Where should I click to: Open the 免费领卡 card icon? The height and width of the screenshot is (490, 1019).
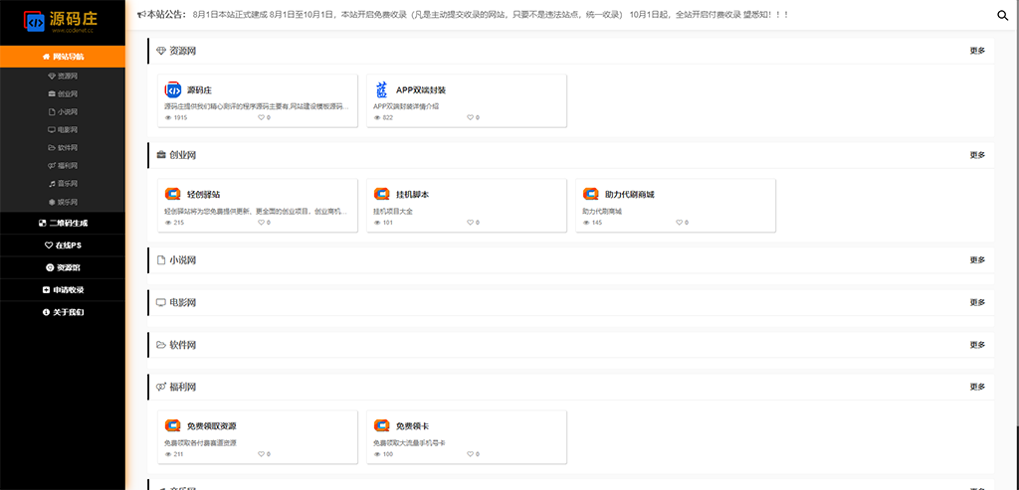coord(381,425)
